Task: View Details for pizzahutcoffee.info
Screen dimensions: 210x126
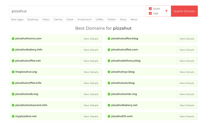Action: pyautogui.click(x=91, y=83)
